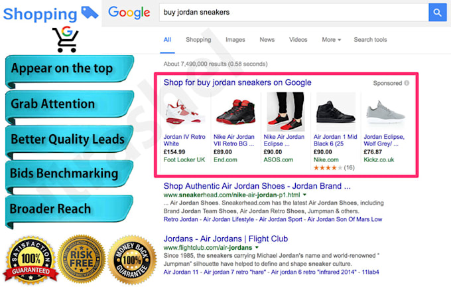Click the Google logo
The height and width of the screenshot is (287, 451).
tap(129, 13)
